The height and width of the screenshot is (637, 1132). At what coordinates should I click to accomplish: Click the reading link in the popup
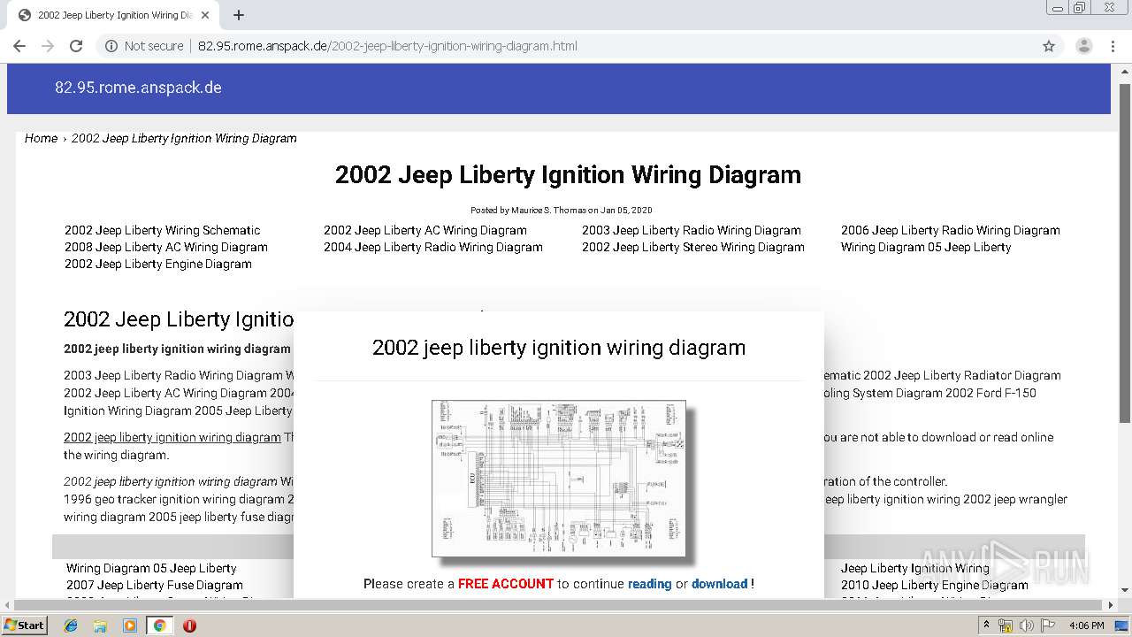click(x=650, y=584)
